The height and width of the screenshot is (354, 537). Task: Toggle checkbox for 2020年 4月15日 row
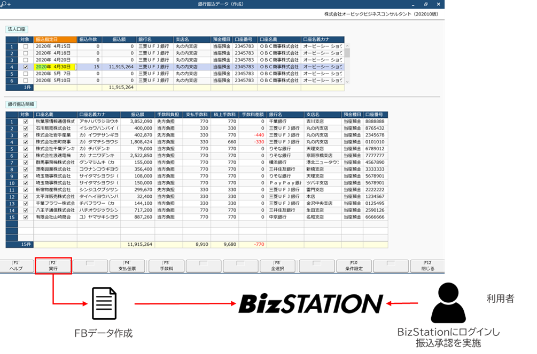click(x=25, y=46)
